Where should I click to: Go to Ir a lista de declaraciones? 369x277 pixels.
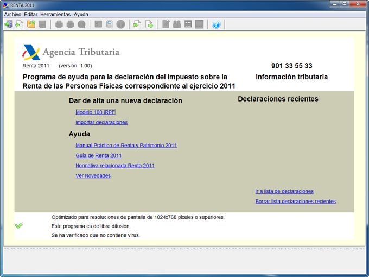[x=284, y=192]
